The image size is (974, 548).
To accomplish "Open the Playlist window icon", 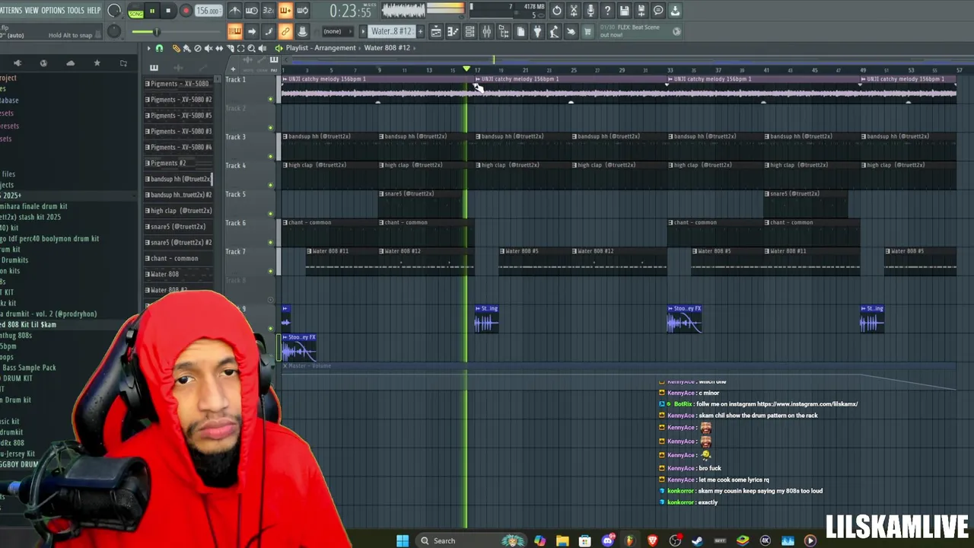I will click(437, 31).
